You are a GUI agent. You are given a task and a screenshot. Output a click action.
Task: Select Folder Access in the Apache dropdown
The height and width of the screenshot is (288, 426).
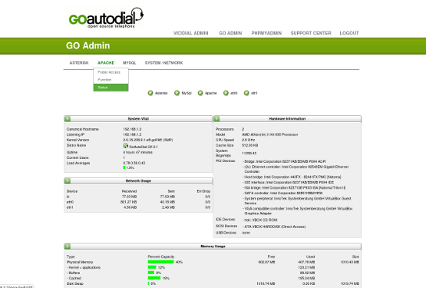[111, 72]
